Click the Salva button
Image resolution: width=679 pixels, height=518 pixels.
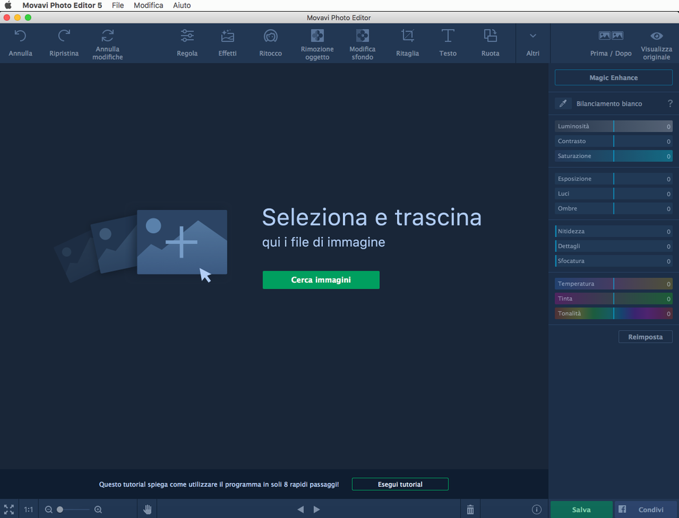coord(581,510)
